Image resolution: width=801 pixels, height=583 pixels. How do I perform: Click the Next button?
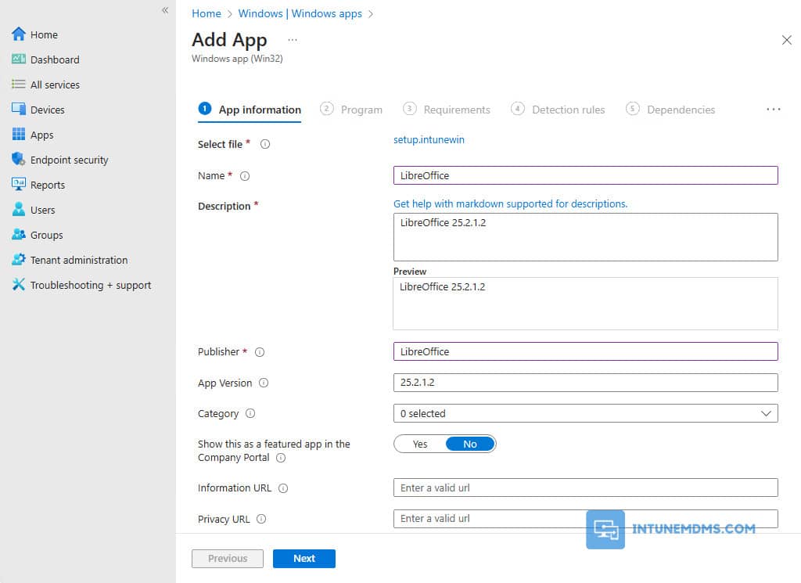click(x=304, y=559)
